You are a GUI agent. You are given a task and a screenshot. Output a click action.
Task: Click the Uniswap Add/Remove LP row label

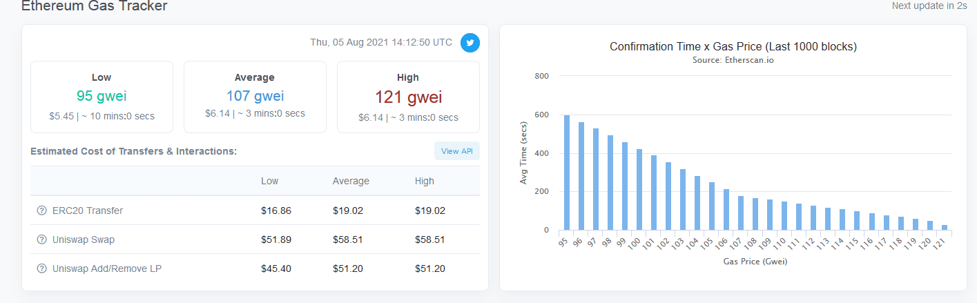[107, 268]
